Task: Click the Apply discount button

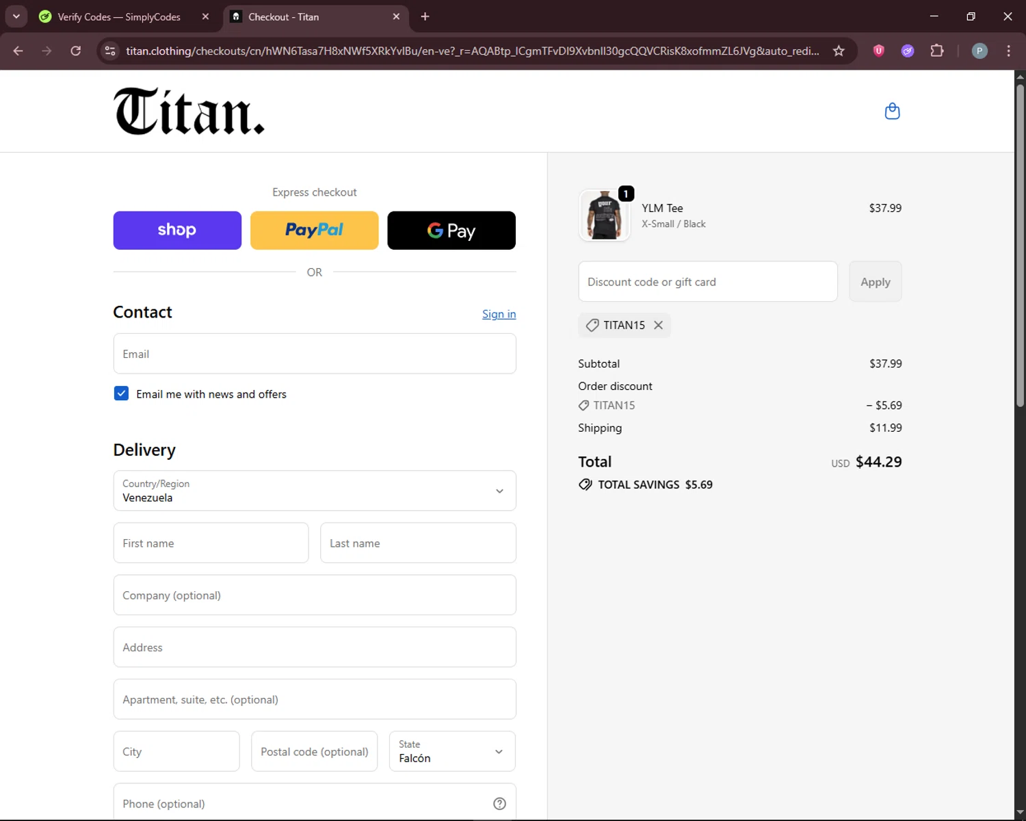Action: (876, 281)
